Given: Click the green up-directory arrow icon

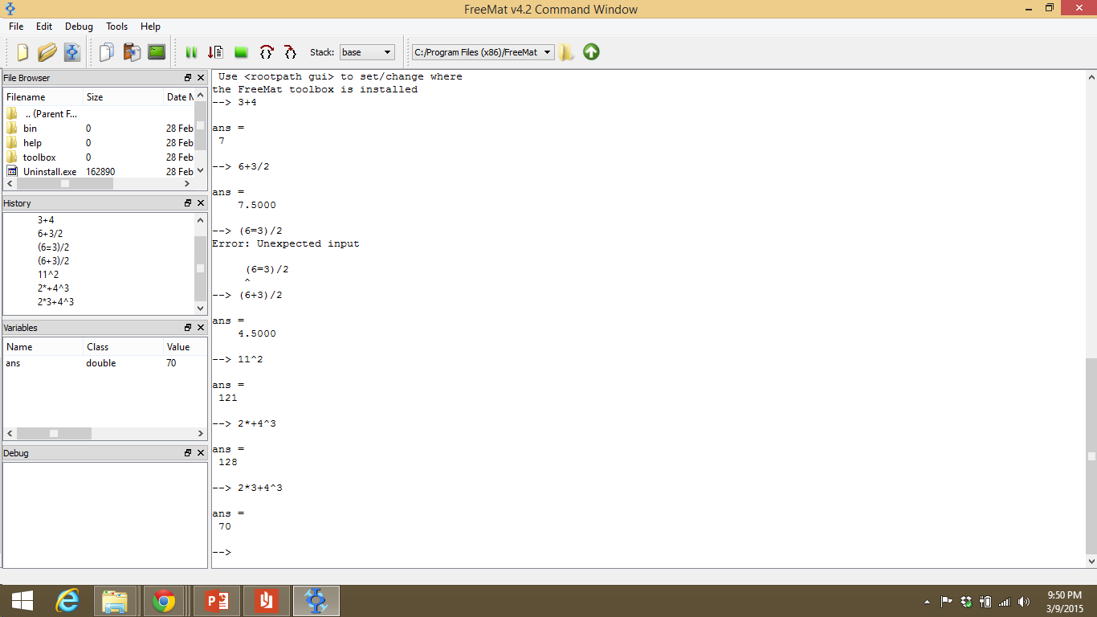Looking at the screenshot, I should pyautogui.click(x=591, y=52).
